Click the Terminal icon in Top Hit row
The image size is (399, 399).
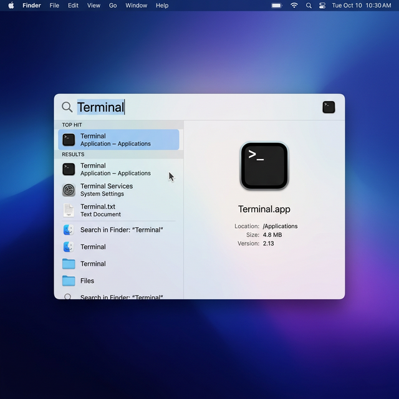click(x=69, y=140)
